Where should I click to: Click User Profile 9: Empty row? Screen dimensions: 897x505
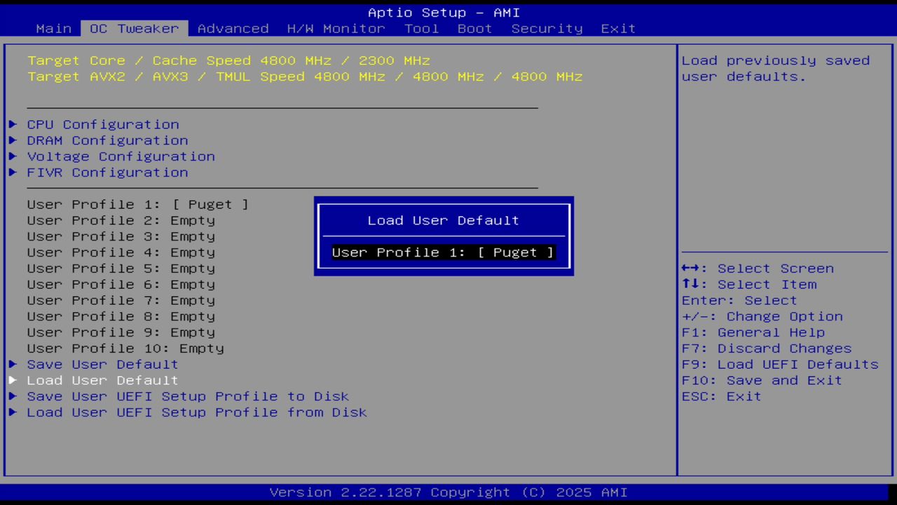click(x=121, y=332)
